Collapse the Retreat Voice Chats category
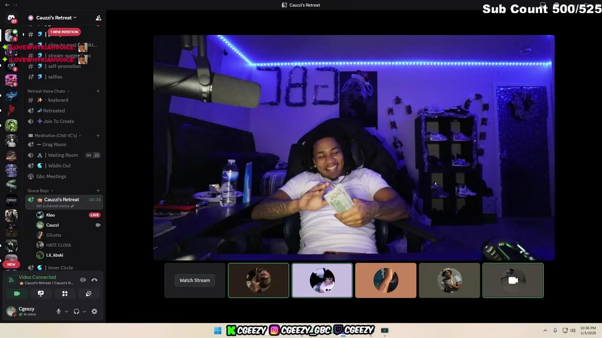602x338 pixels. (48, 91)
